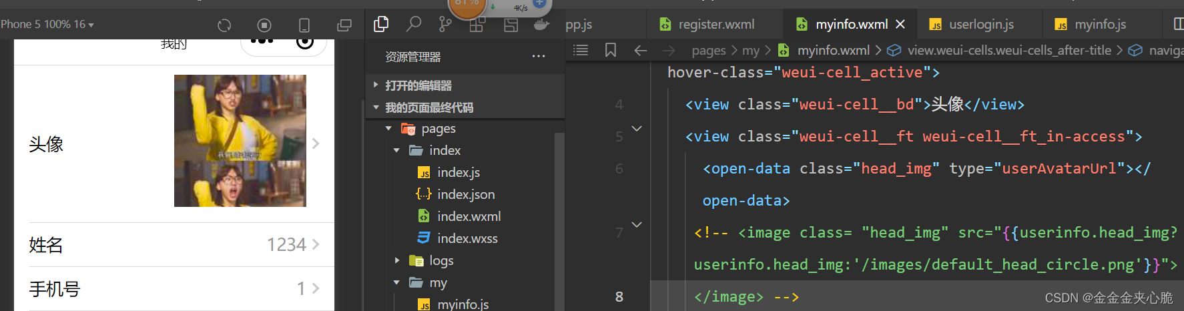The image size is (1184, 311).
Task: Open index.json in the file tree
Action: coord(466,194)
